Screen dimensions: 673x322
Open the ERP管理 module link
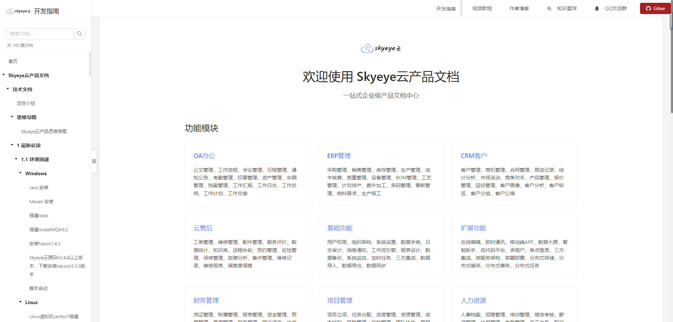(339, 156)
